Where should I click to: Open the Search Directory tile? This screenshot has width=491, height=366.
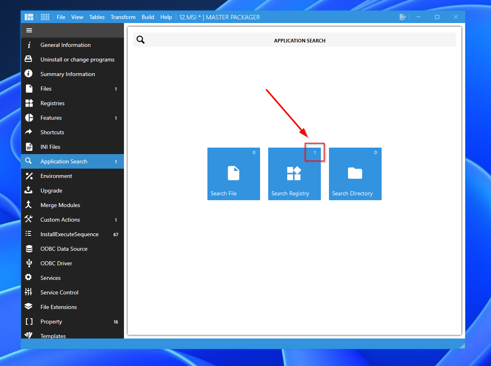click(355, 174)
